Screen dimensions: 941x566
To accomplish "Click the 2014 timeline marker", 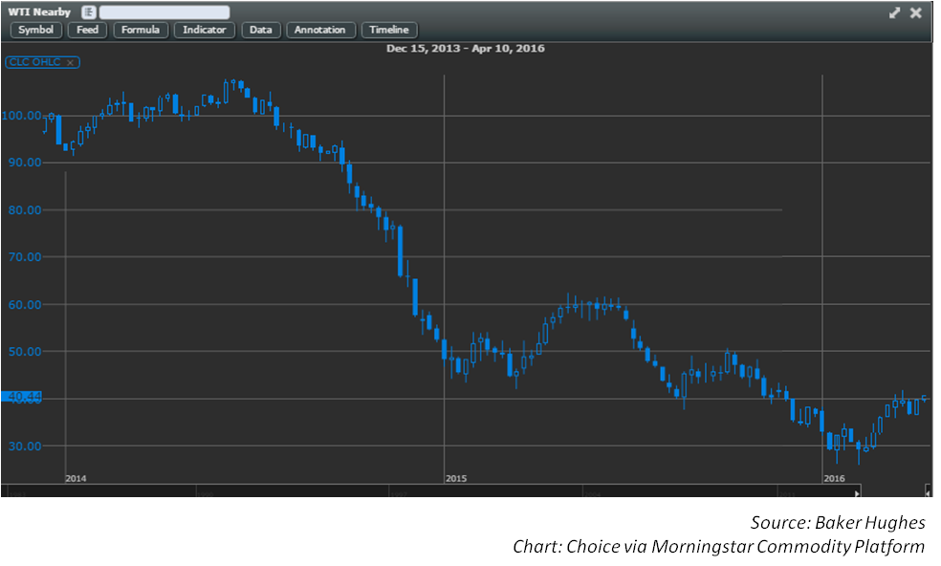I will [76, 478].
